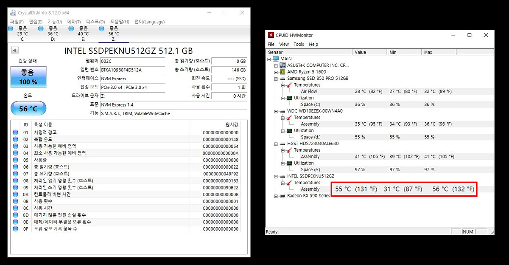Collapse the INTEL SSDPEKNU512GZ node in HWMonitor
The height and width of the screenshot is (265, 509).
[276, 176]
